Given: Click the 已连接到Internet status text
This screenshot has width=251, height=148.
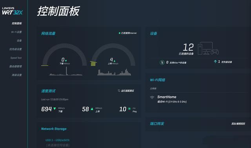Looking at the screenshot, I should point(129,33).
